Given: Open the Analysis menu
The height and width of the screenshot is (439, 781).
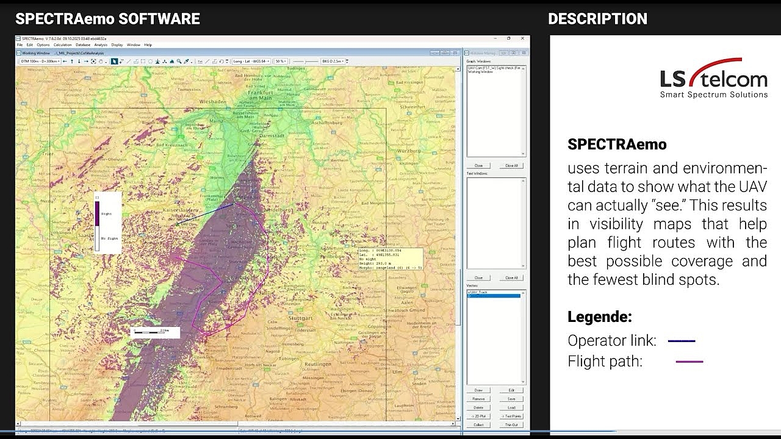Looking at the screenshot, I should [101, 45].
